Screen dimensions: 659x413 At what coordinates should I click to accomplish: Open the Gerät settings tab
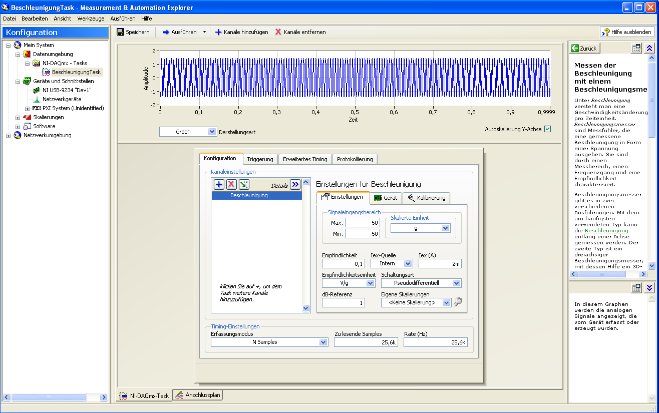(x=386, y=198)
